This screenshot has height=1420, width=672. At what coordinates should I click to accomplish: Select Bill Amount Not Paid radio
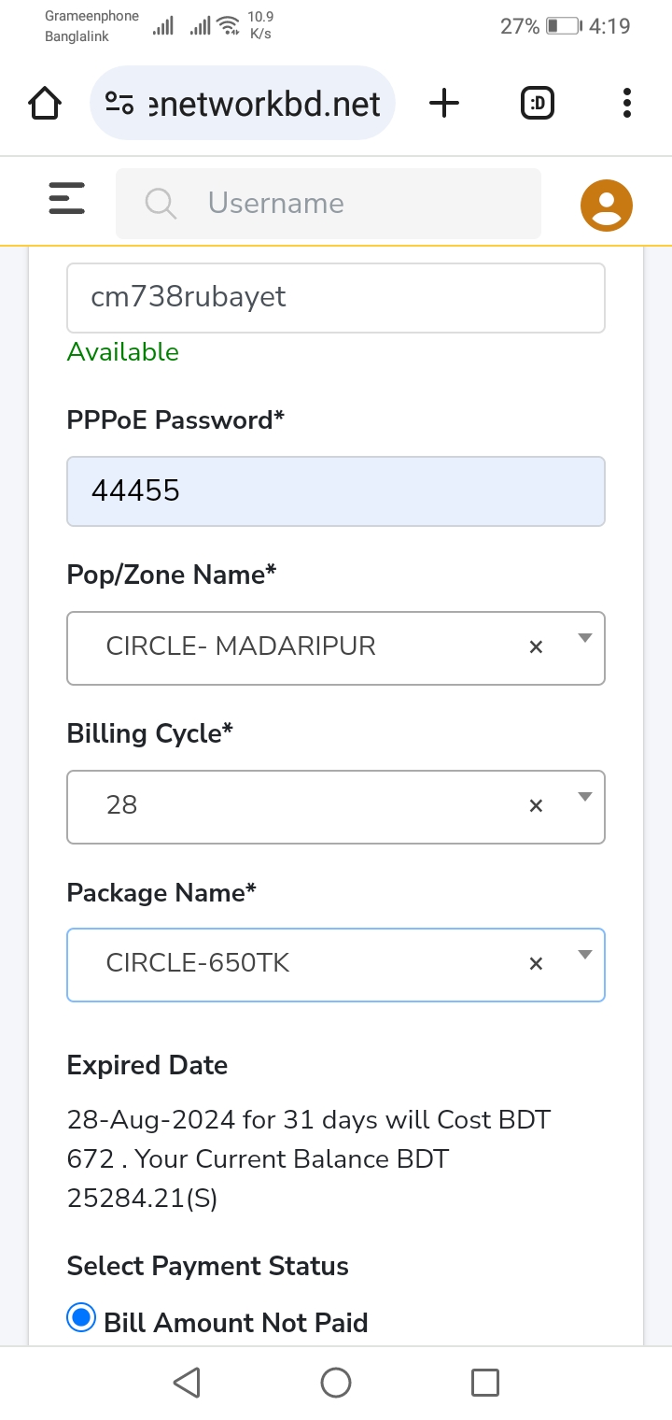click(81, 1318)
